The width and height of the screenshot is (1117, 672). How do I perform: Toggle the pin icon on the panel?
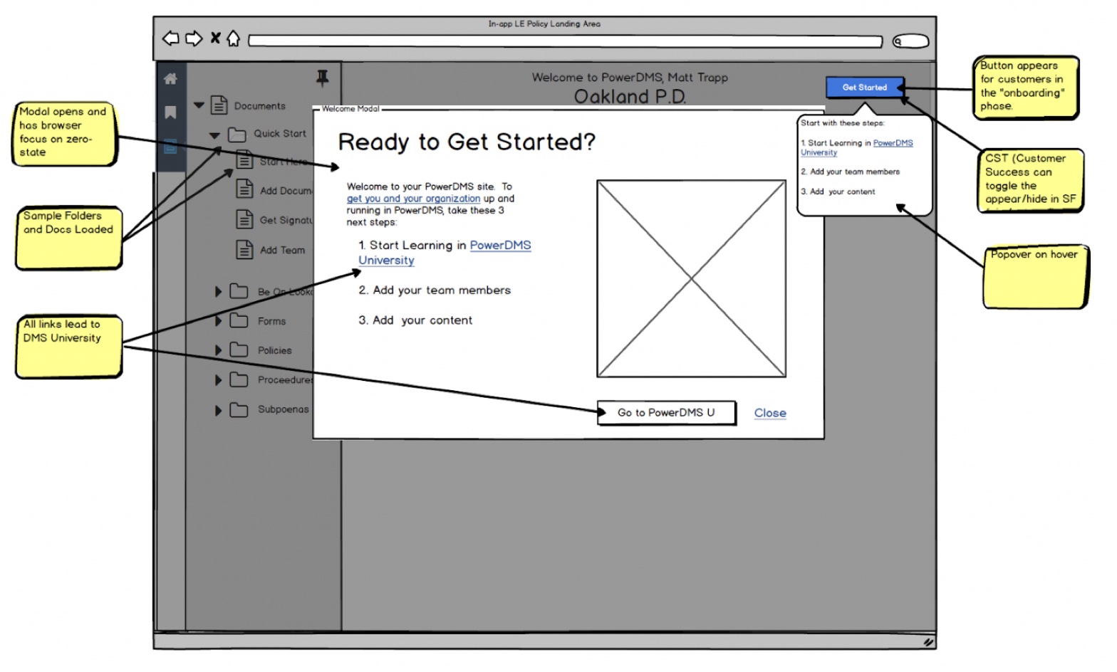click(x=322, y=78)
